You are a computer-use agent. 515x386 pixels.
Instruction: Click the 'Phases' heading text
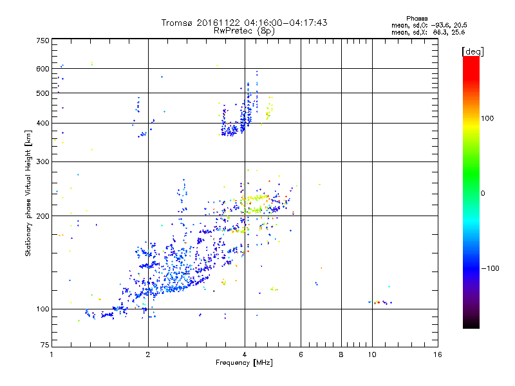(x=417, y=19)
